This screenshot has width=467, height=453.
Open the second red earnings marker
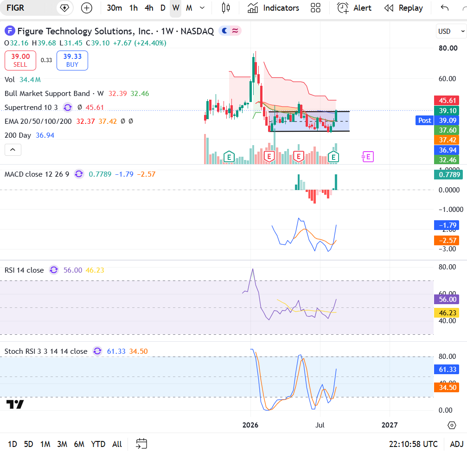point(299,156)
